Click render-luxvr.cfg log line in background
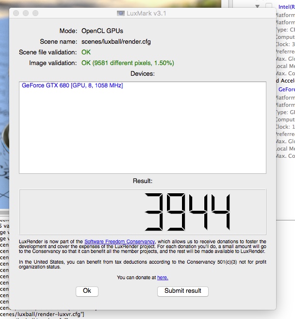This screenshot has height=319, width=295. [42, 314]
